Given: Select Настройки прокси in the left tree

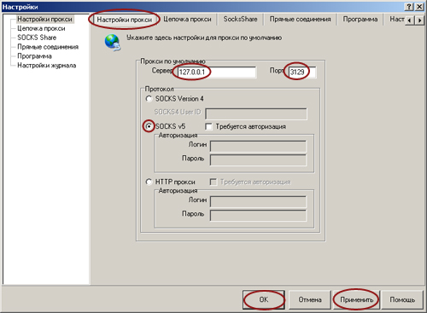Looking at the screenshot, I should (44, 20).
